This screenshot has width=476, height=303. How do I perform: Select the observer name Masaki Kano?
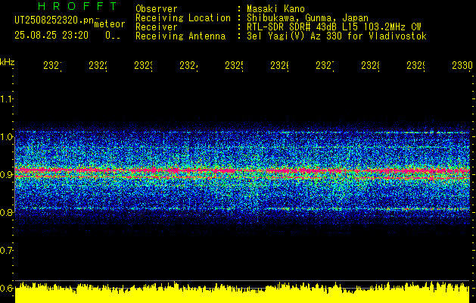[275, 9]
